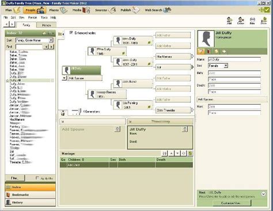This screenshot has width=273, height=211.
Task: Click the green leaf hint on the 1945 Duffy node
Action: [x=123, y=53]
